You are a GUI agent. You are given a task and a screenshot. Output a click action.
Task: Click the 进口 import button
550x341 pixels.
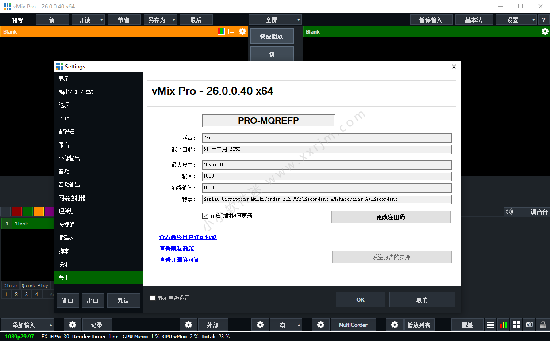67,301
